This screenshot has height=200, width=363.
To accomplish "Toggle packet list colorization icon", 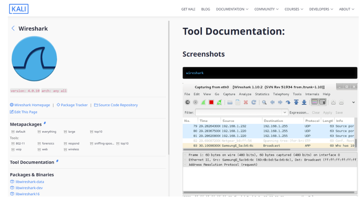I will pyautogui.click(x=314, y=102).
